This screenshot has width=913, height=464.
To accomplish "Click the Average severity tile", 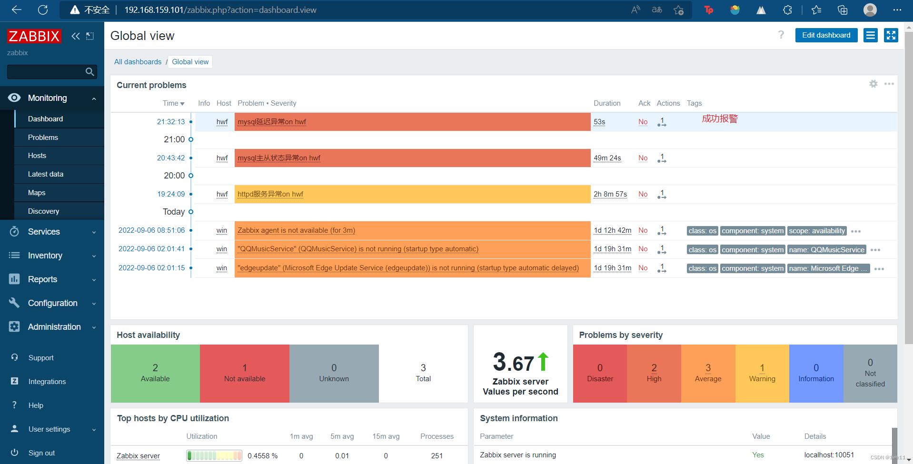I will [708, 374].
